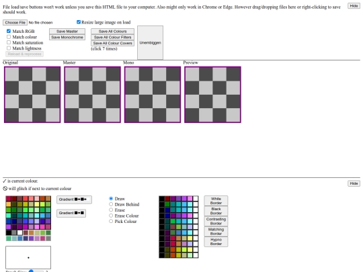Click the Hide button beside the current colour legend

coord(354,183)
